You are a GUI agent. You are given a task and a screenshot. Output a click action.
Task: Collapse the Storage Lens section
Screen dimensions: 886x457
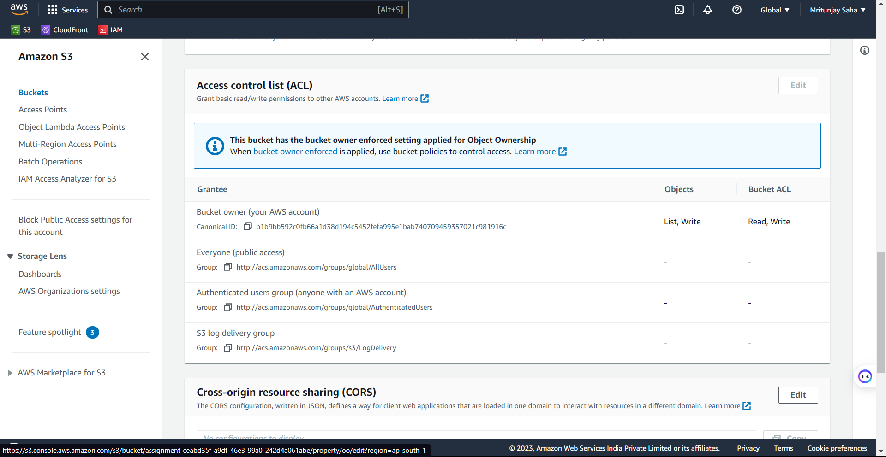click(10, 256)
